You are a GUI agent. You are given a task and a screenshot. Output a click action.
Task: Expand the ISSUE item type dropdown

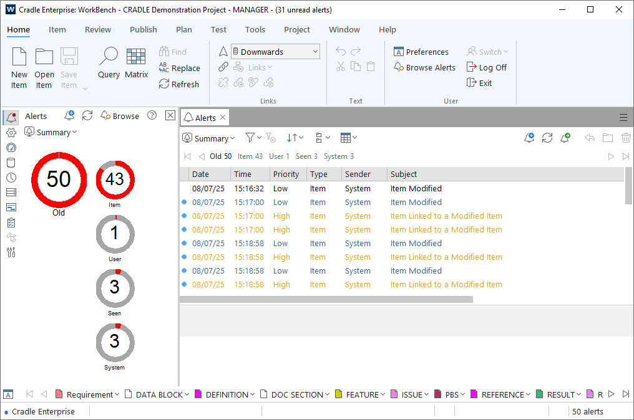pyautogui.click(x=426, y=394)
